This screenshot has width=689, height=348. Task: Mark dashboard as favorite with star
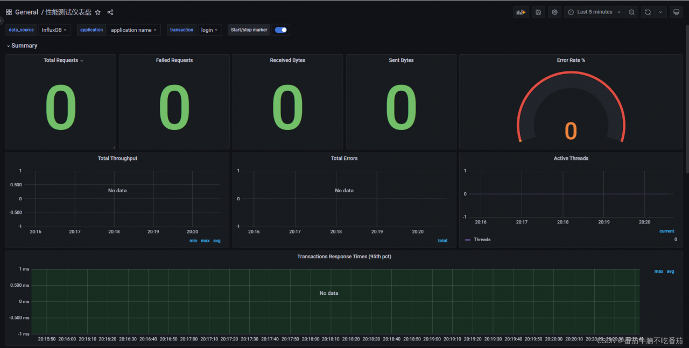(x=97, y=12)
